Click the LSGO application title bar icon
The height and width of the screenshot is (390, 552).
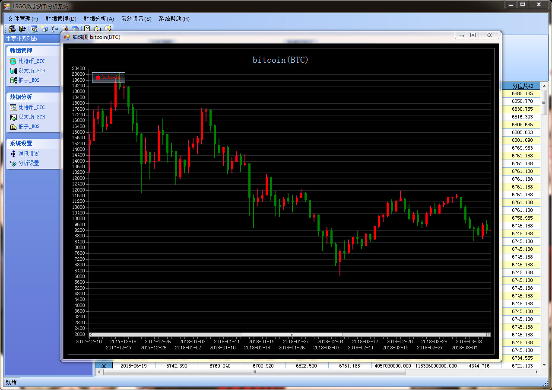coord(6,6)
